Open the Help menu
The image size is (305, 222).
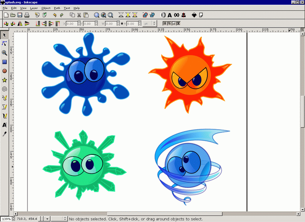[77, 8]
